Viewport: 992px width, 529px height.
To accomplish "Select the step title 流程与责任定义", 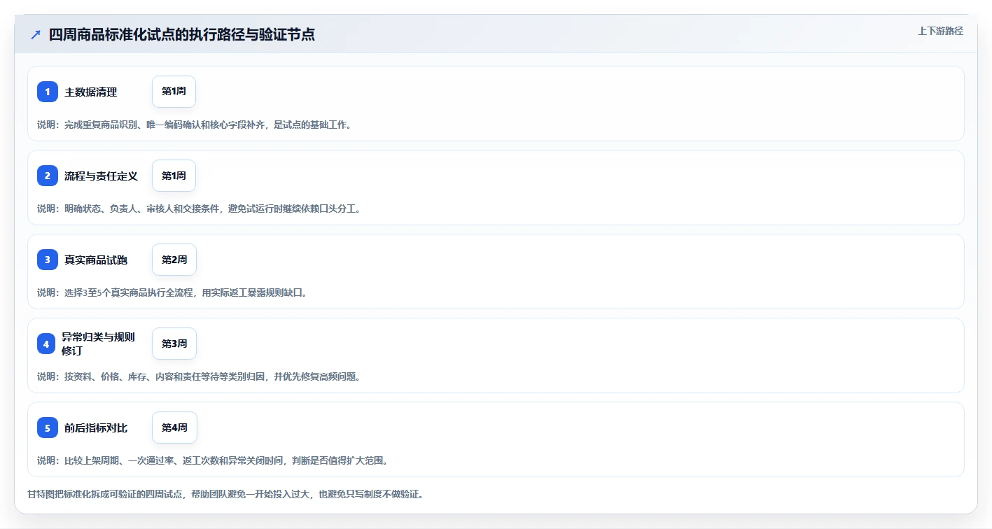I will (x=102, y=176).
